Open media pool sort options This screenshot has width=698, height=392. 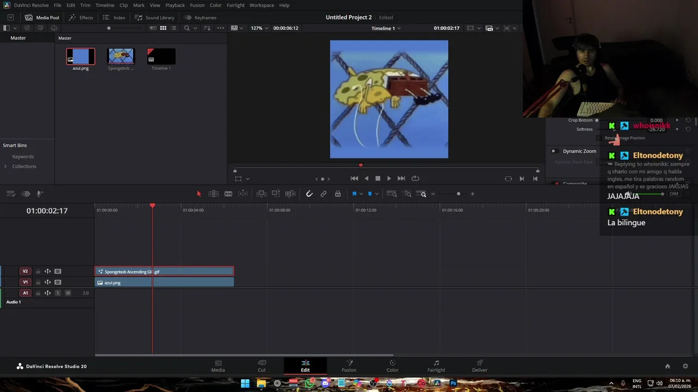207,28
